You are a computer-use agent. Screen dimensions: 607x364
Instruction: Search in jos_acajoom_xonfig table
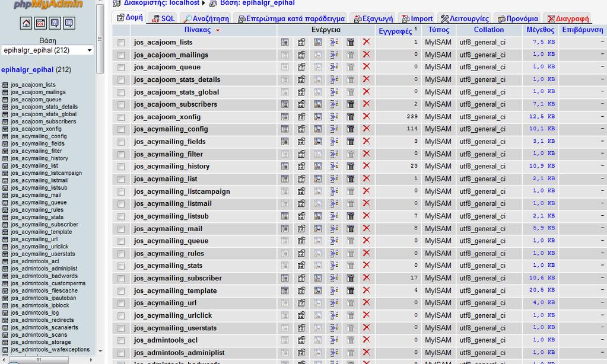pos(318,117)
